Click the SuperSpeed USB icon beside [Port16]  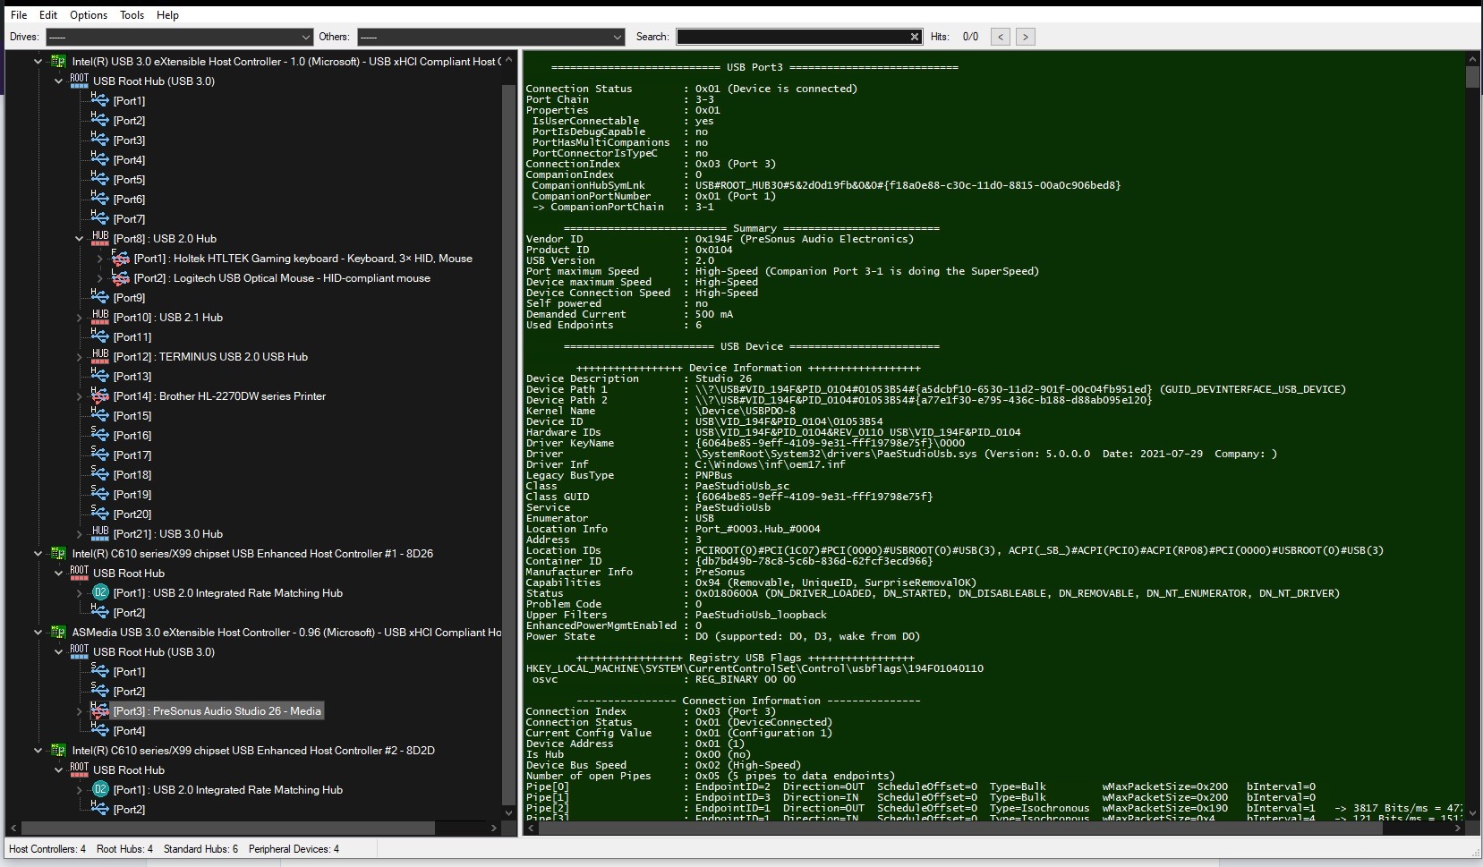click(99, 435)
